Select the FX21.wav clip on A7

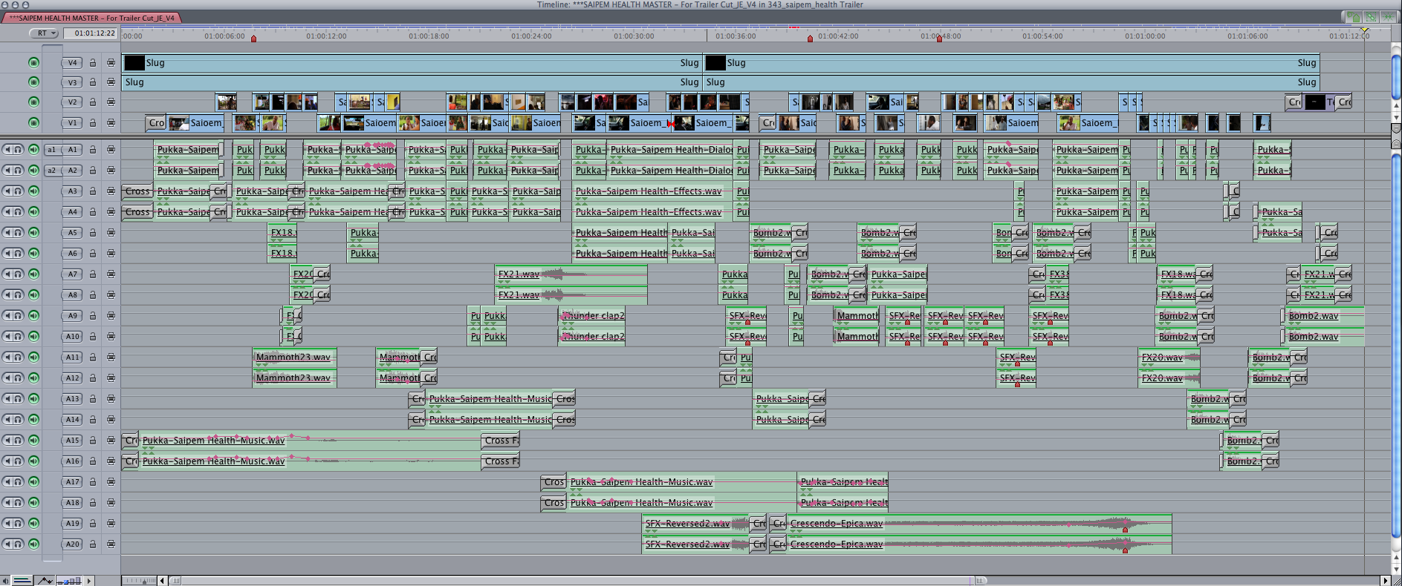tap(571, 274)
